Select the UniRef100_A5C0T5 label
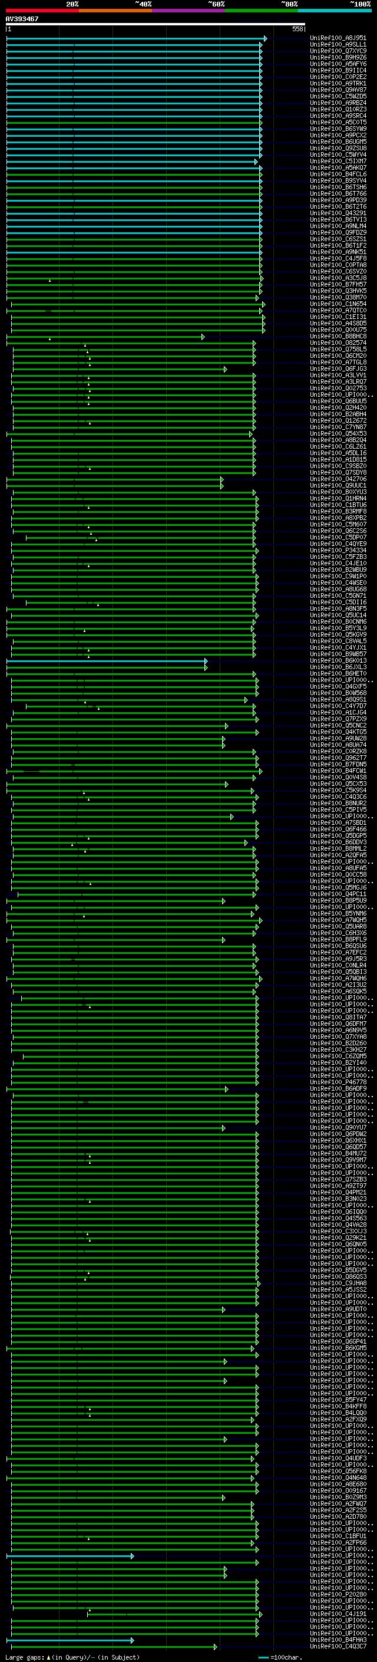 [338, 123]
